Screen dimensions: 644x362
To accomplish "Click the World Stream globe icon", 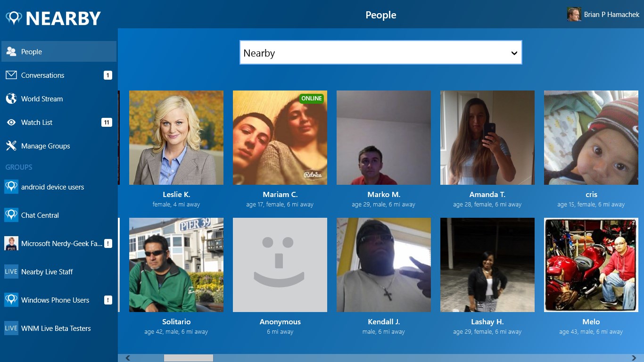I will (11, 99).
